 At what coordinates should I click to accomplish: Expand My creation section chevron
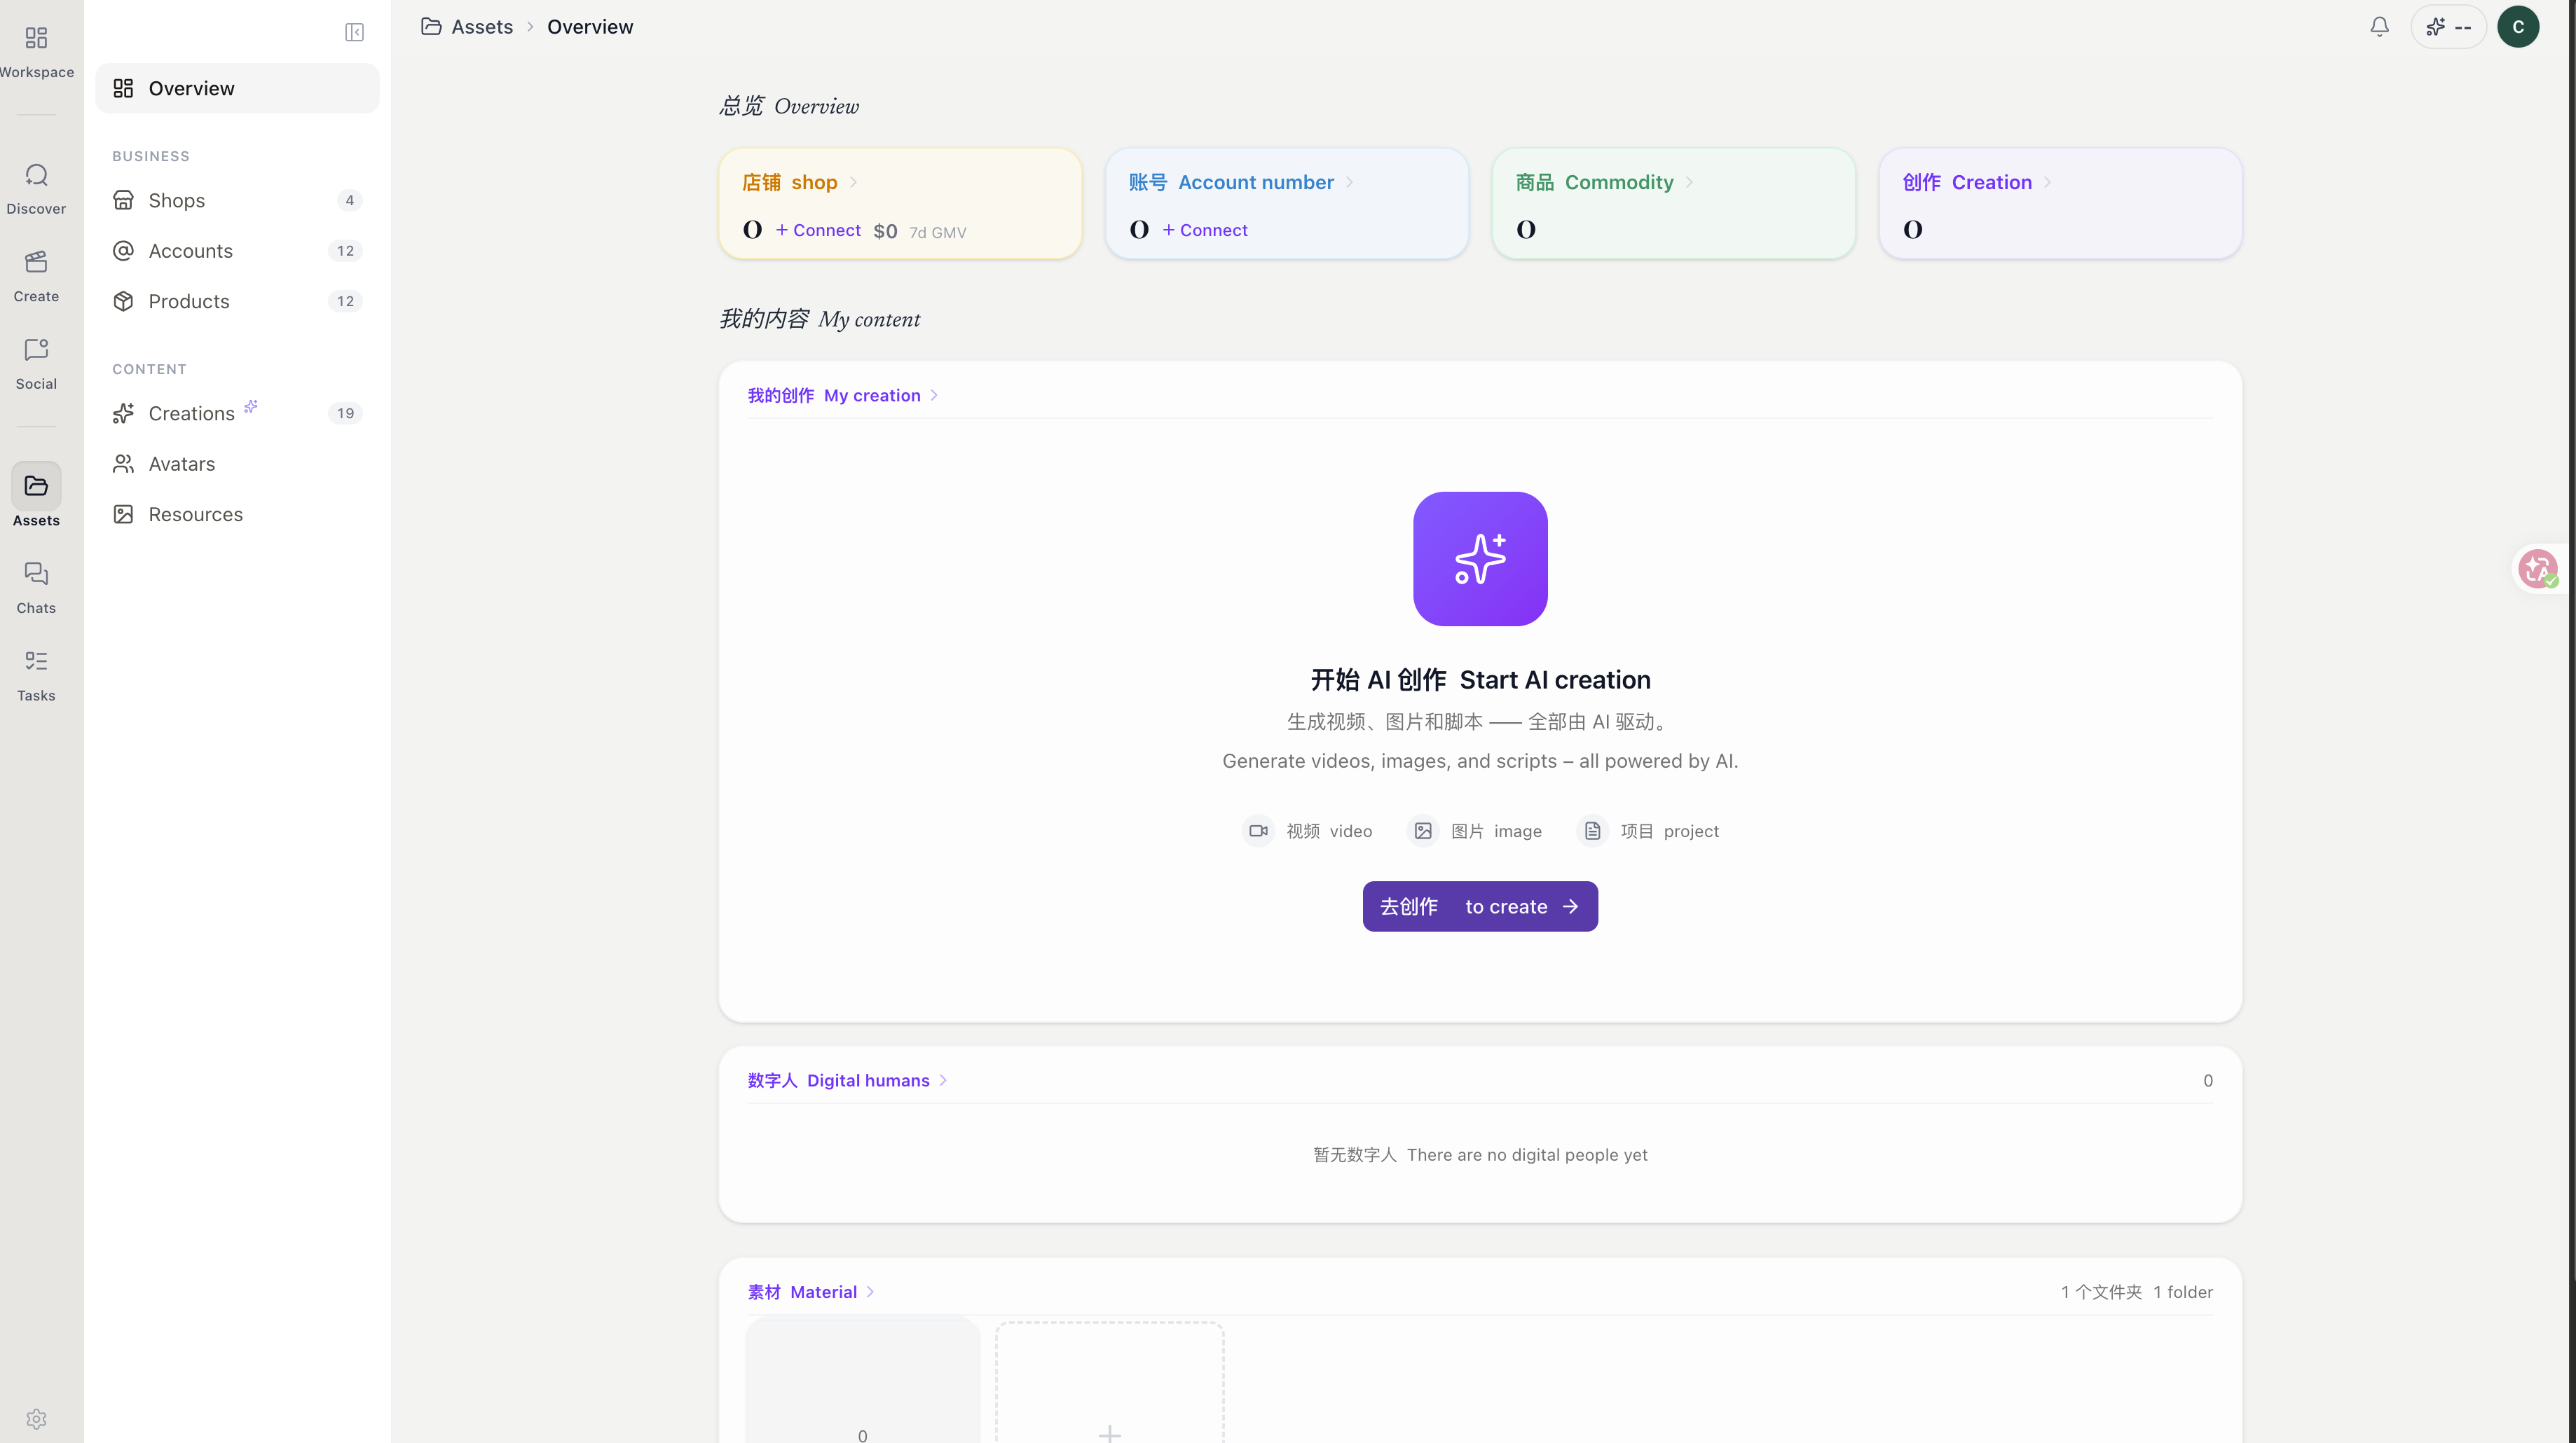coord(934,396)
